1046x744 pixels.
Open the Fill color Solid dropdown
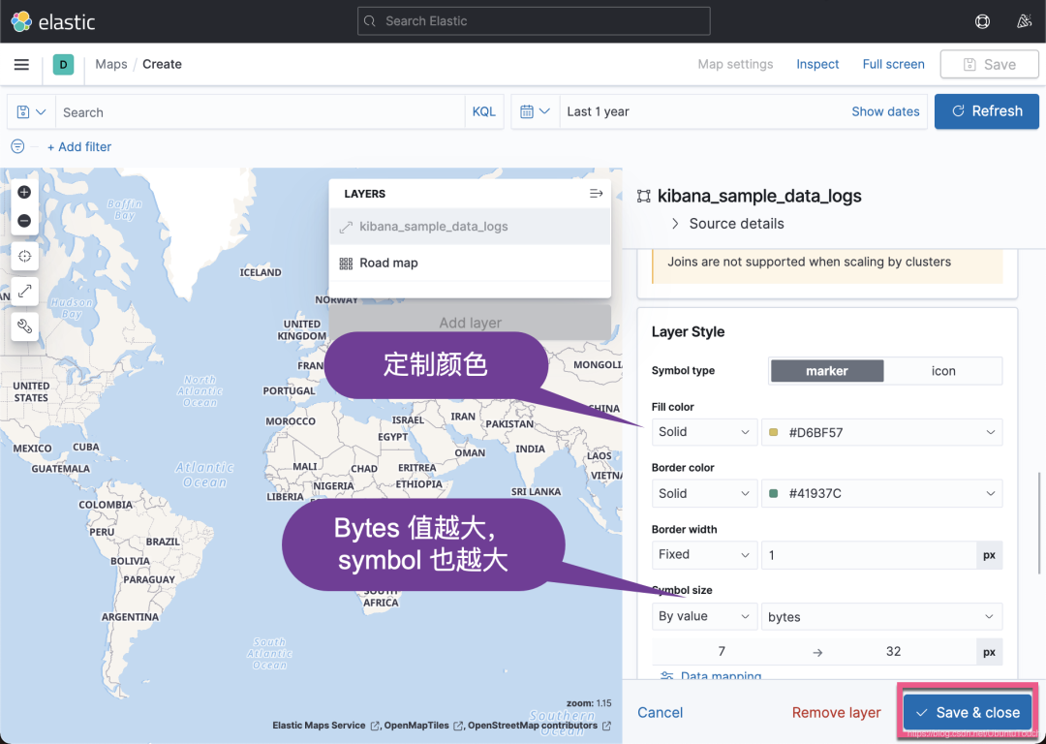(704, 432)
